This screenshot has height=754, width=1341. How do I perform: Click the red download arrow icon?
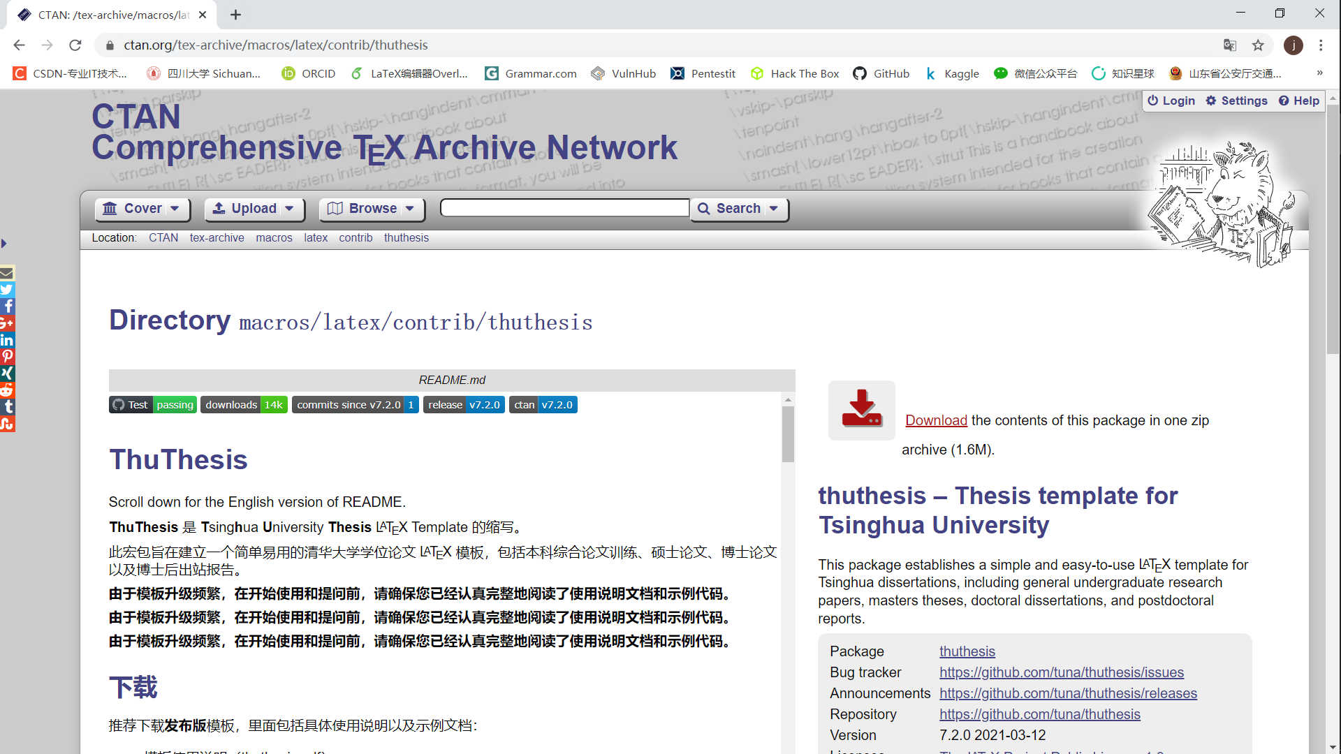point(861,411)
